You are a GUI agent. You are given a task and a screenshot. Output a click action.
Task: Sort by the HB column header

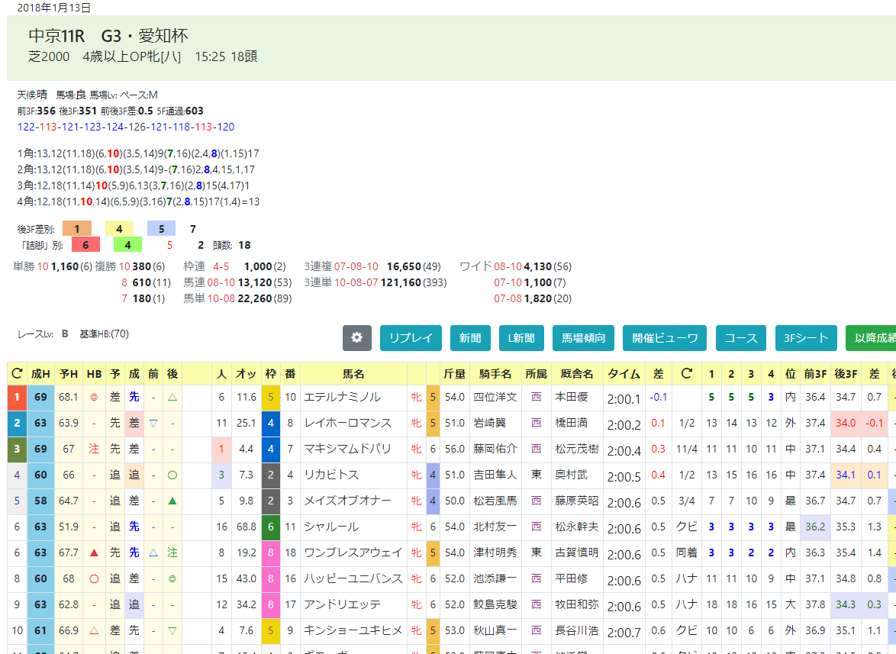click(x=95, y=374)
